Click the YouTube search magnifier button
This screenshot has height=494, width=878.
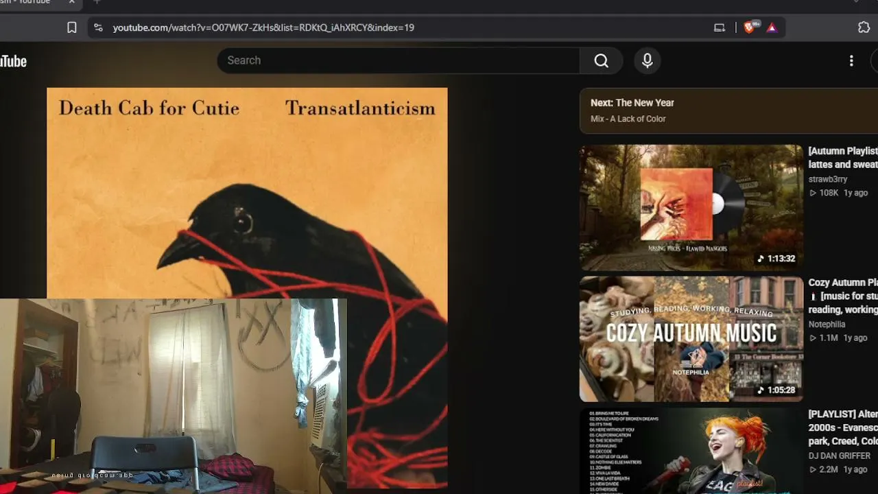pyautogui.click(x=601, y=60)
